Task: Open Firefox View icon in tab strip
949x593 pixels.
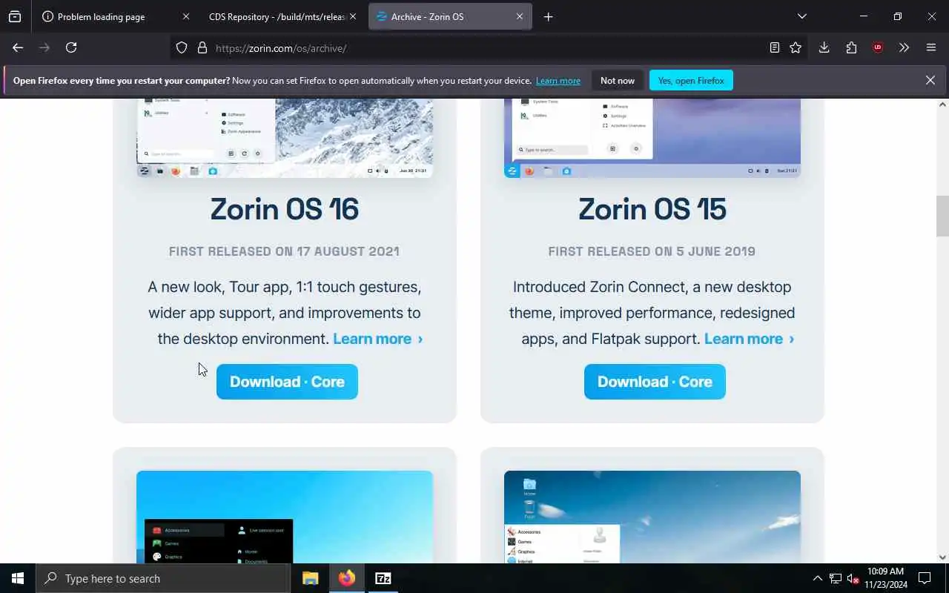Action: [x=15, y=16]
